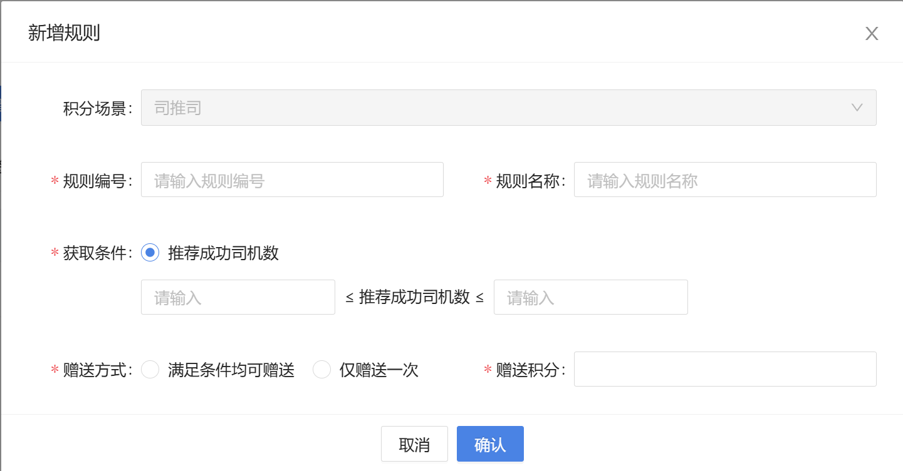
Task: Expand the 积分场景 dropdown chevron
Action: (x=857, y=108)
